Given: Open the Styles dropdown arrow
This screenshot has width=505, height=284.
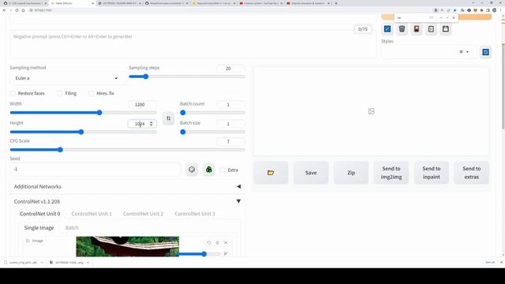Looking at the screenshot, I should 467,52.
